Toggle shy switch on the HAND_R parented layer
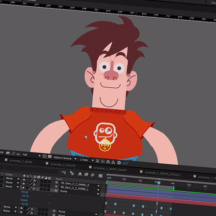The height and width of the screenshot is (216, 216). [x=24, y=180]
